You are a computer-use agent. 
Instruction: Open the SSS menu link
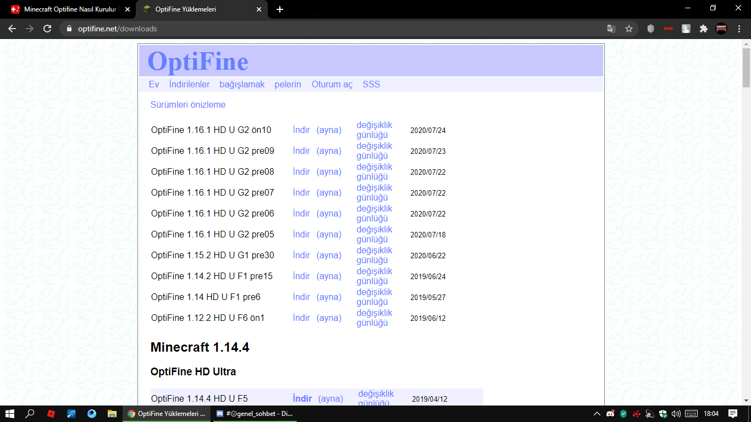click(x=371, y=85)
